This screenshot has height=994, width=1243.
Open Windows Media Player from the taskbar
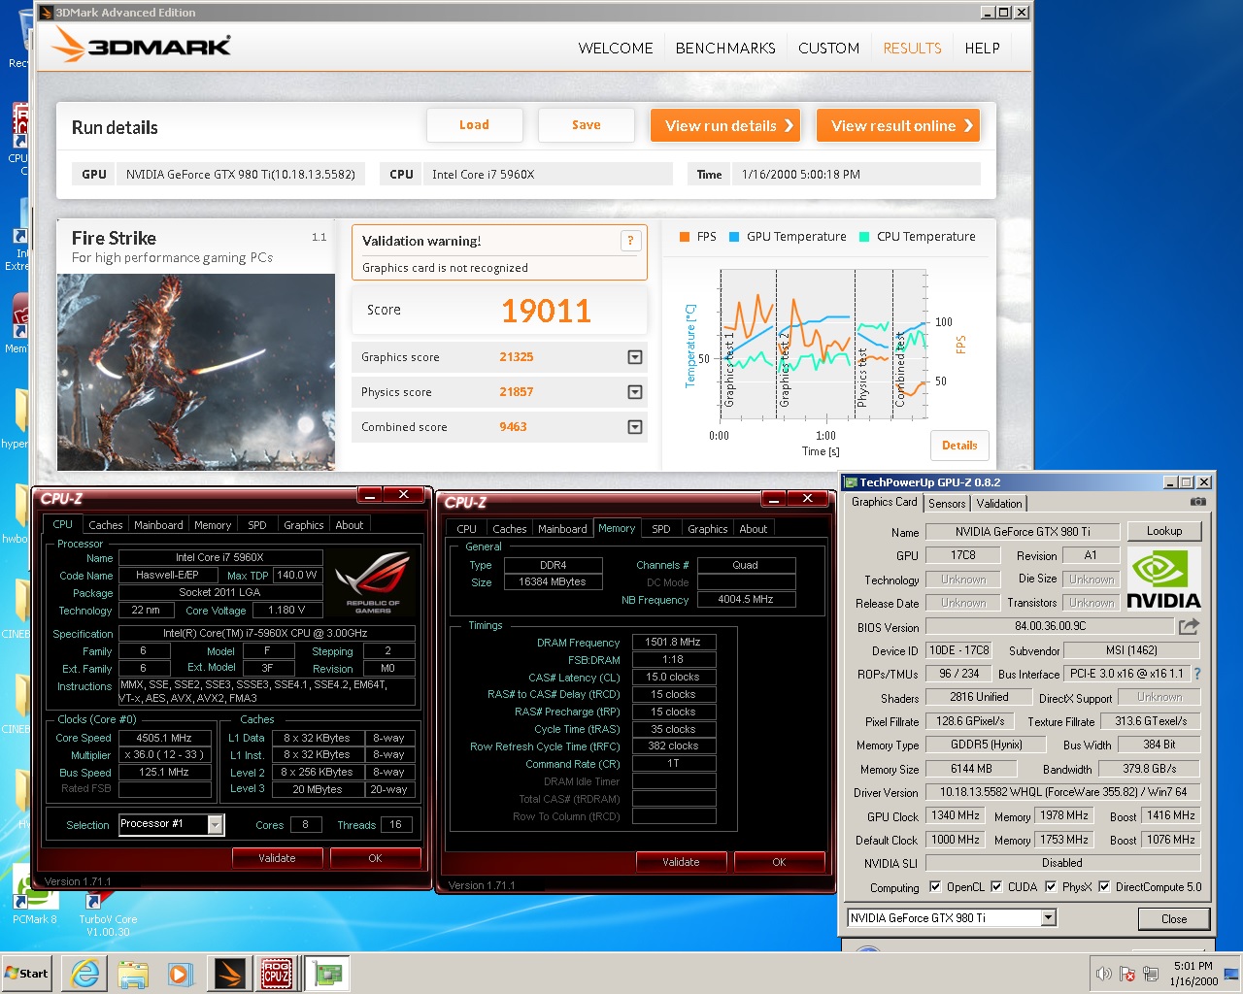[x=181, y=973]
